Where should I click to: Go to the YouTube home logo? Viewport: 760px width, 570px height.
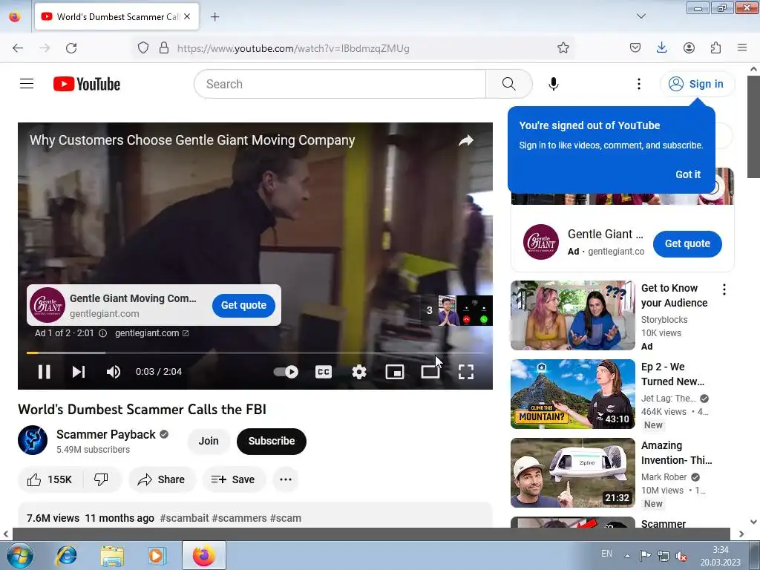(87, 84)
